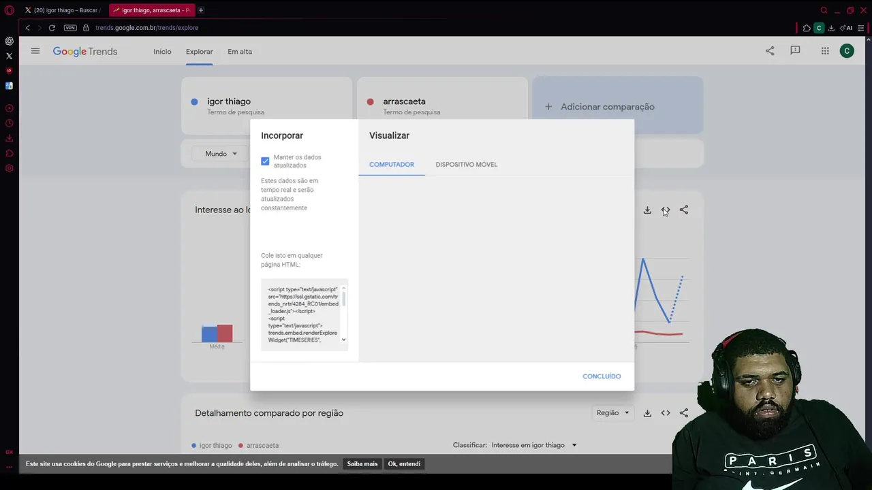This screenshot has width=872, height=490.
Task: Click the Média bar chart
Action: [x=217, y=333]
